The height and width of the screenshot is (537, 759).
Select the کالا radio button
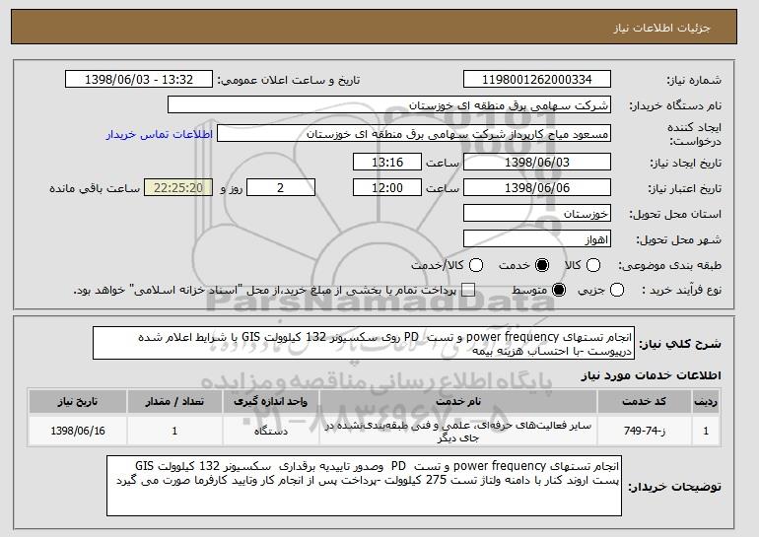coord(591,265)
